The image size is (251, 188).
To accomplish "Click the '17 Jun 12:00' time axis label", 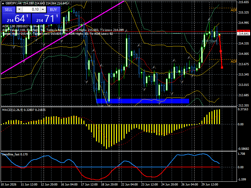I will click(x=89, y=185).
